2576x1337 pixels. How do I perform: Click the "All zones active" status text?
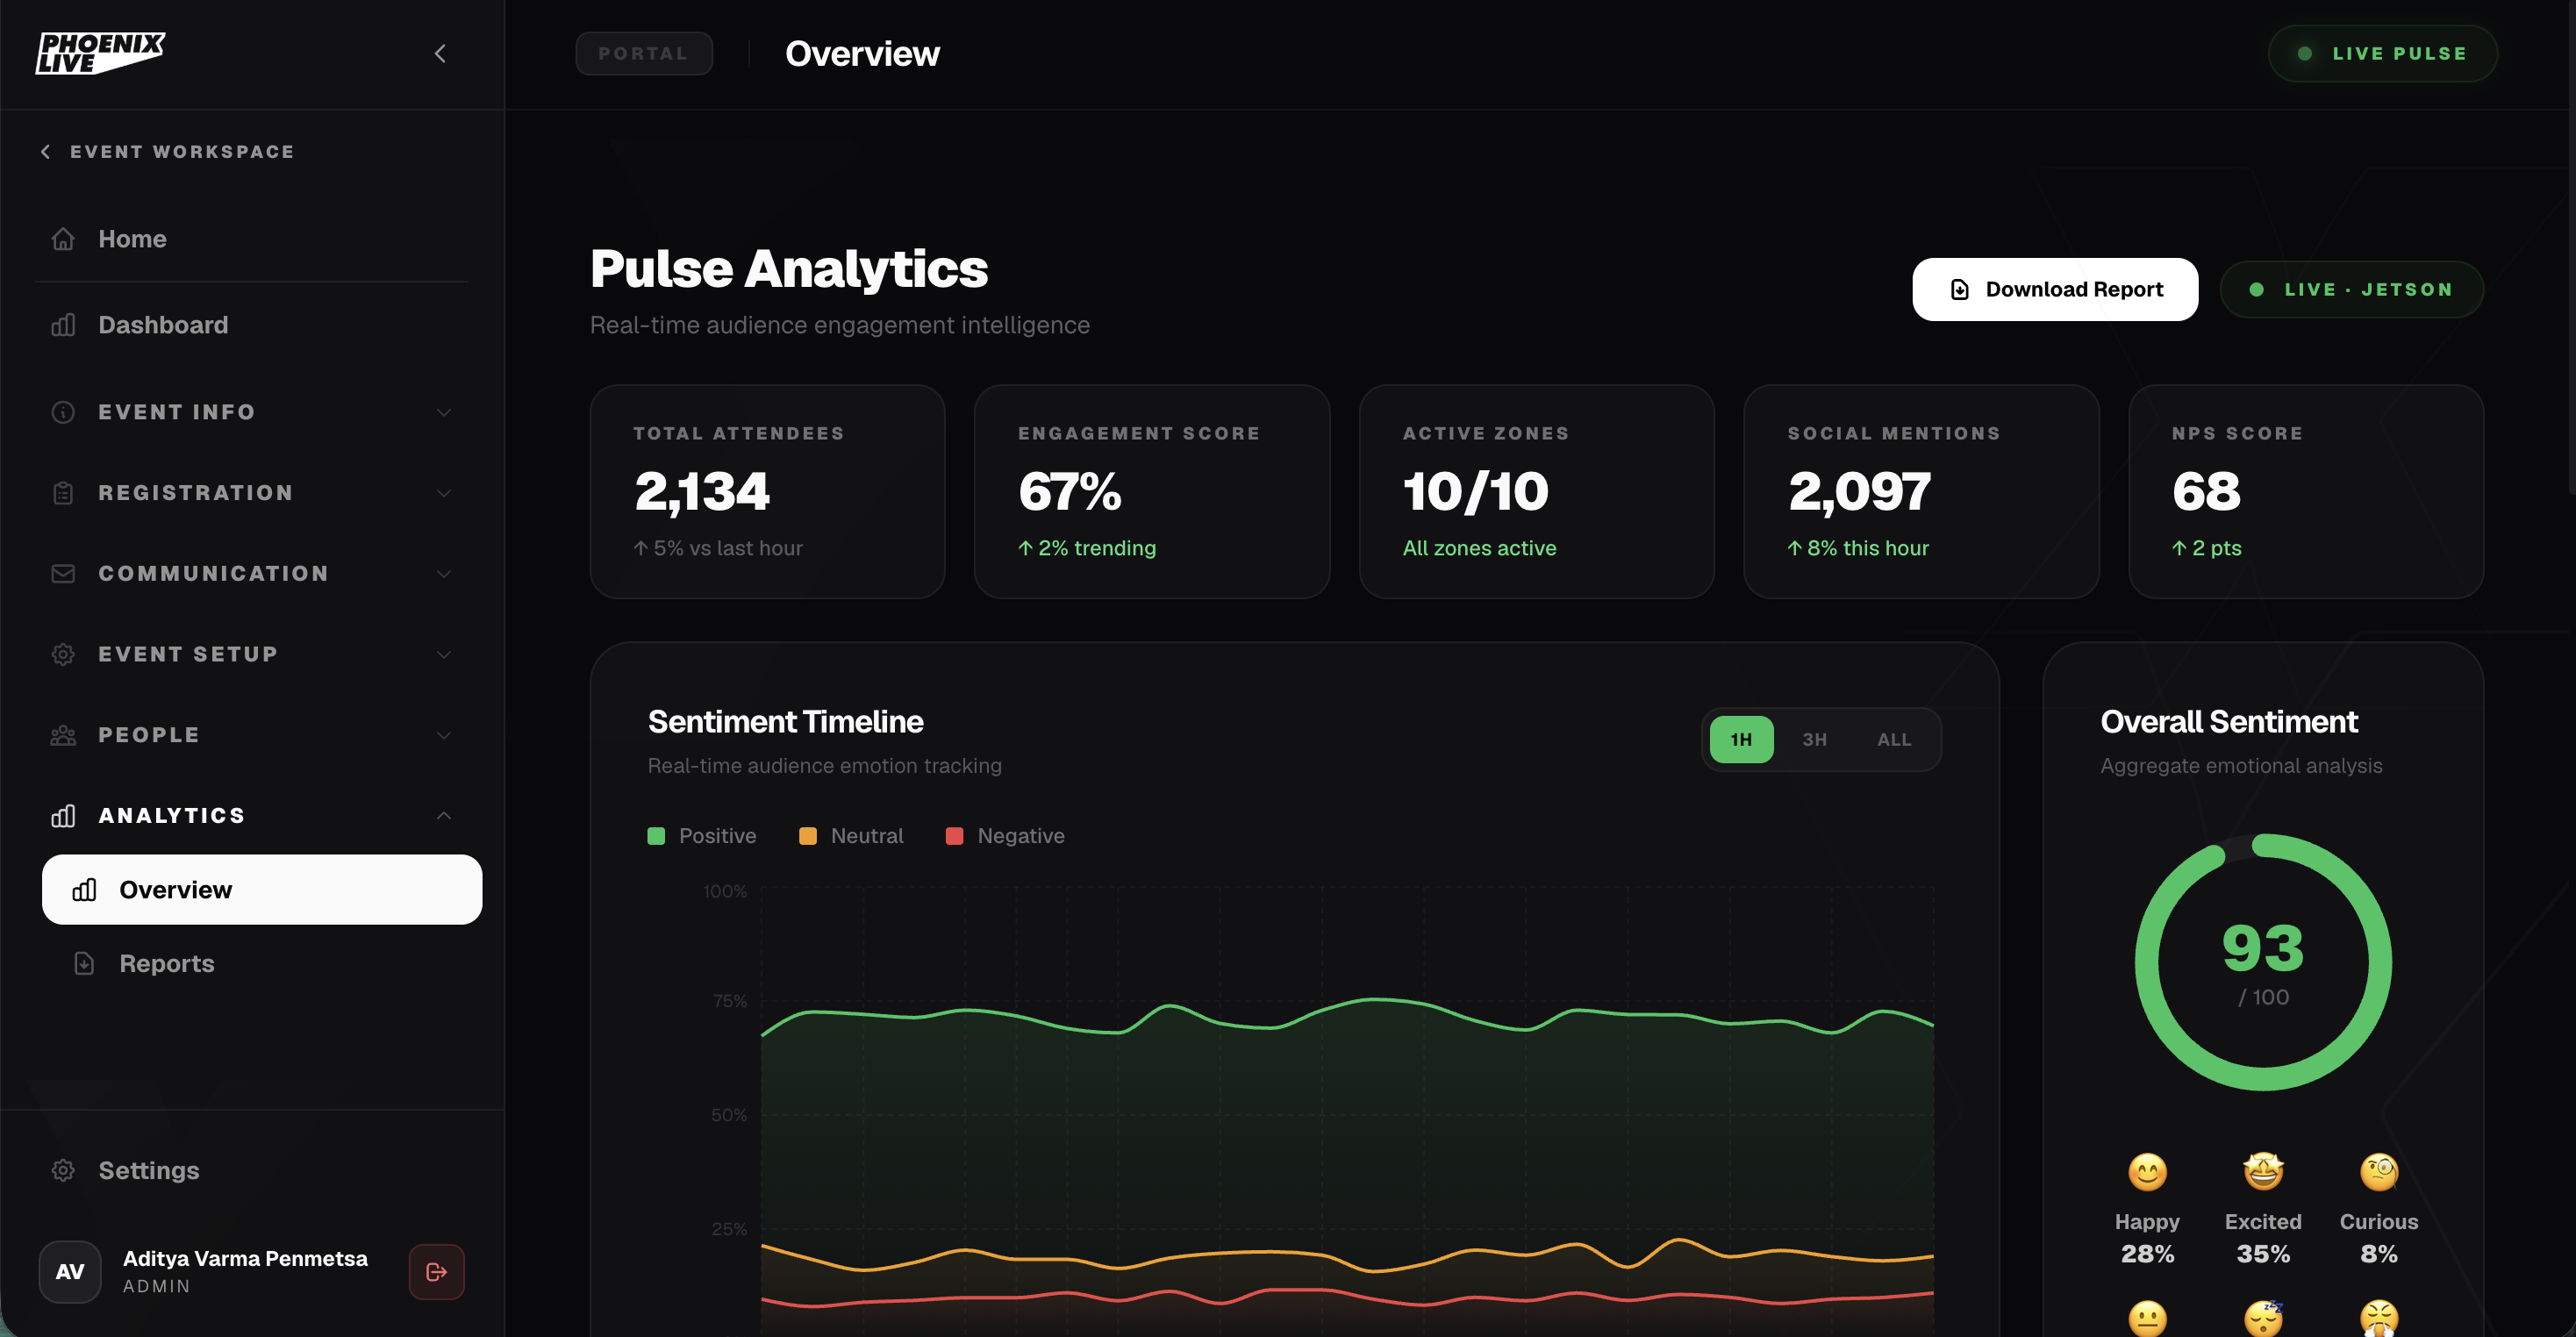(1479, 548)
